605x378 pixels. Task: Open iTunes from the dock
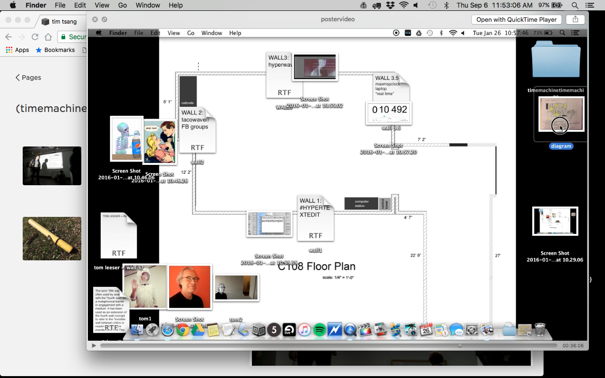[x=305, y=330]
